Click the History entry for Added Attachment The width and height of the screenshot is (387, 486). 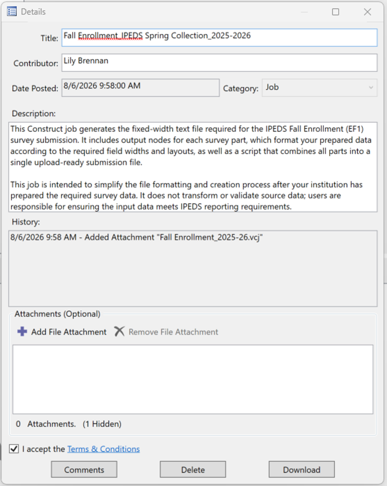click(x=137, y=237)
